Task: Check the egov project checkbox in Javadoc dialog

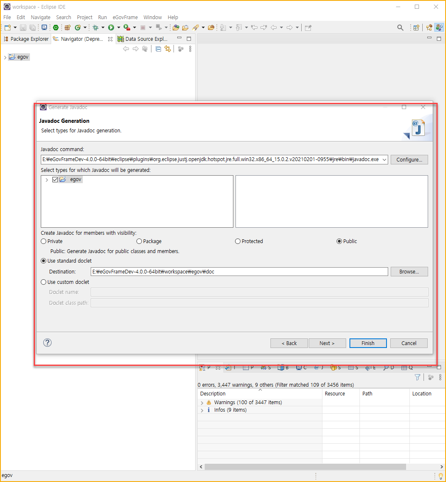Action: point(55,179)
